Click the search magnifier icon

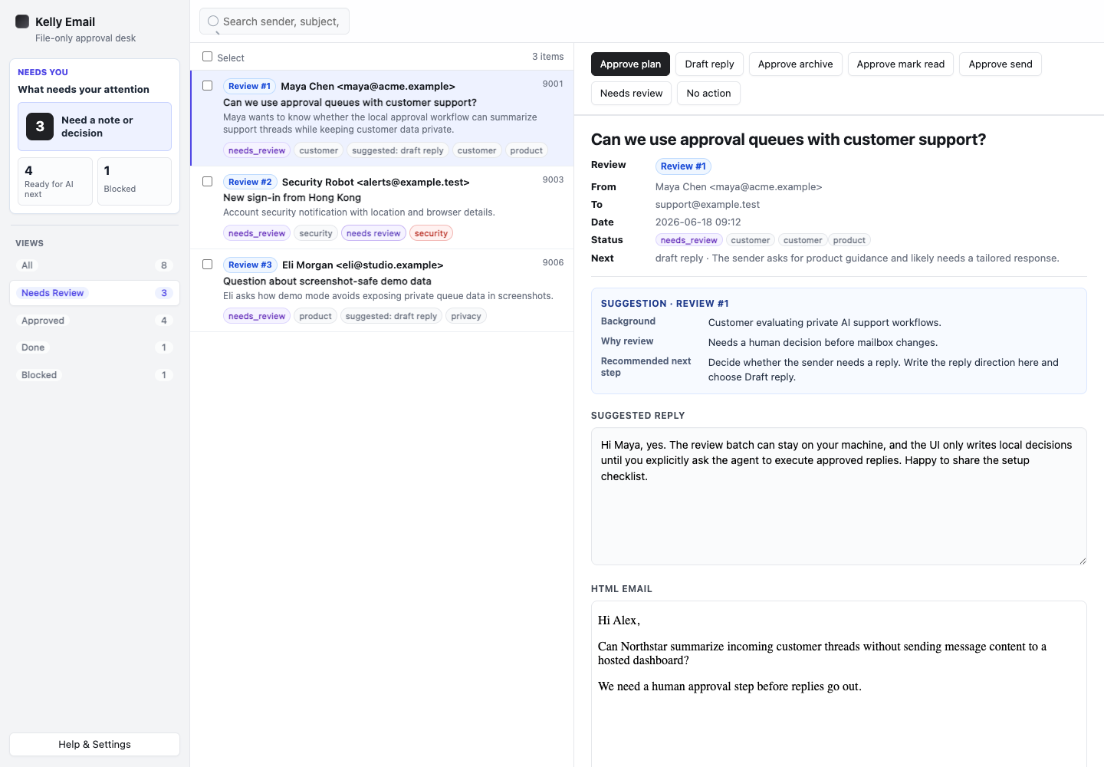213,21
